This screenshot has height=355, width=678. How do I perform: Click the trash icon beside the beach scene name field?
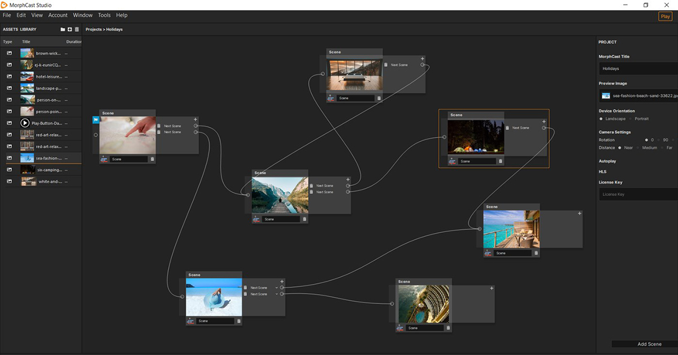[238, 321]
